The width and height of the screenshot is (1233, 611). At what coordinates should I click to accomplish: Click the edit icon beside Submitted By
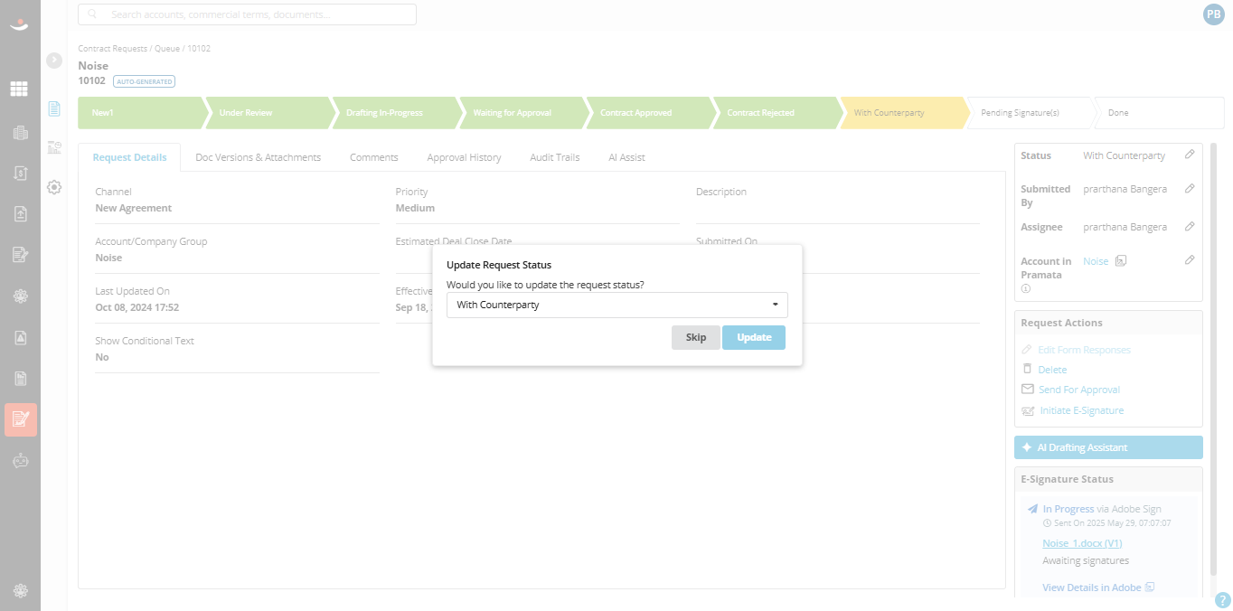point(1190,188)
